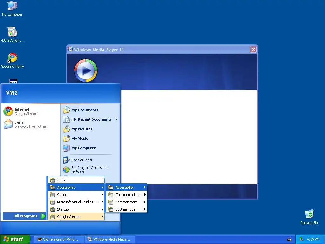Open Set Program Access and Defaults
This screenshot has height=244, width=325.
[90, 170]
